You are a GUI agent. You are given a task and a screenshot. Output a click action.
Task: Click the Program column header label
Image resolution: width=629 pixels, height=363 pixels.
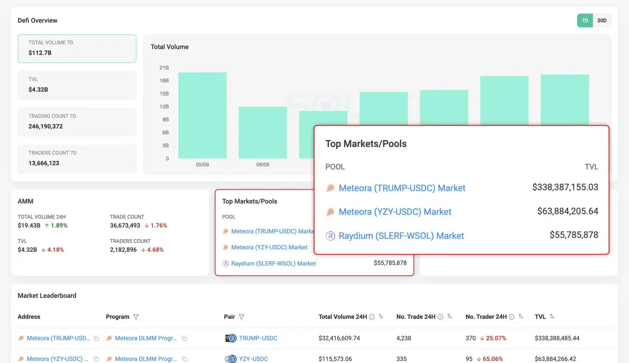117,317
